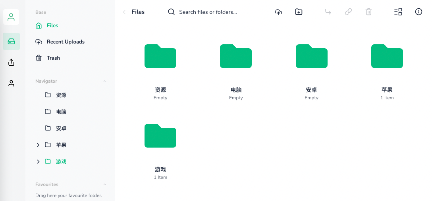432x201 pixels.
Task: Create a new folder with toolbar icon
Action: point(299,12)
